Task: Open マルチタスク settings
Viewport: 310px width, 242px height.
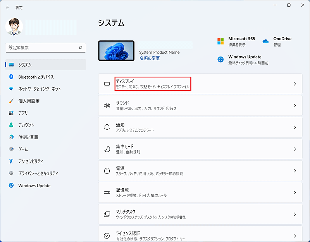Action: [x=200, y=214]
